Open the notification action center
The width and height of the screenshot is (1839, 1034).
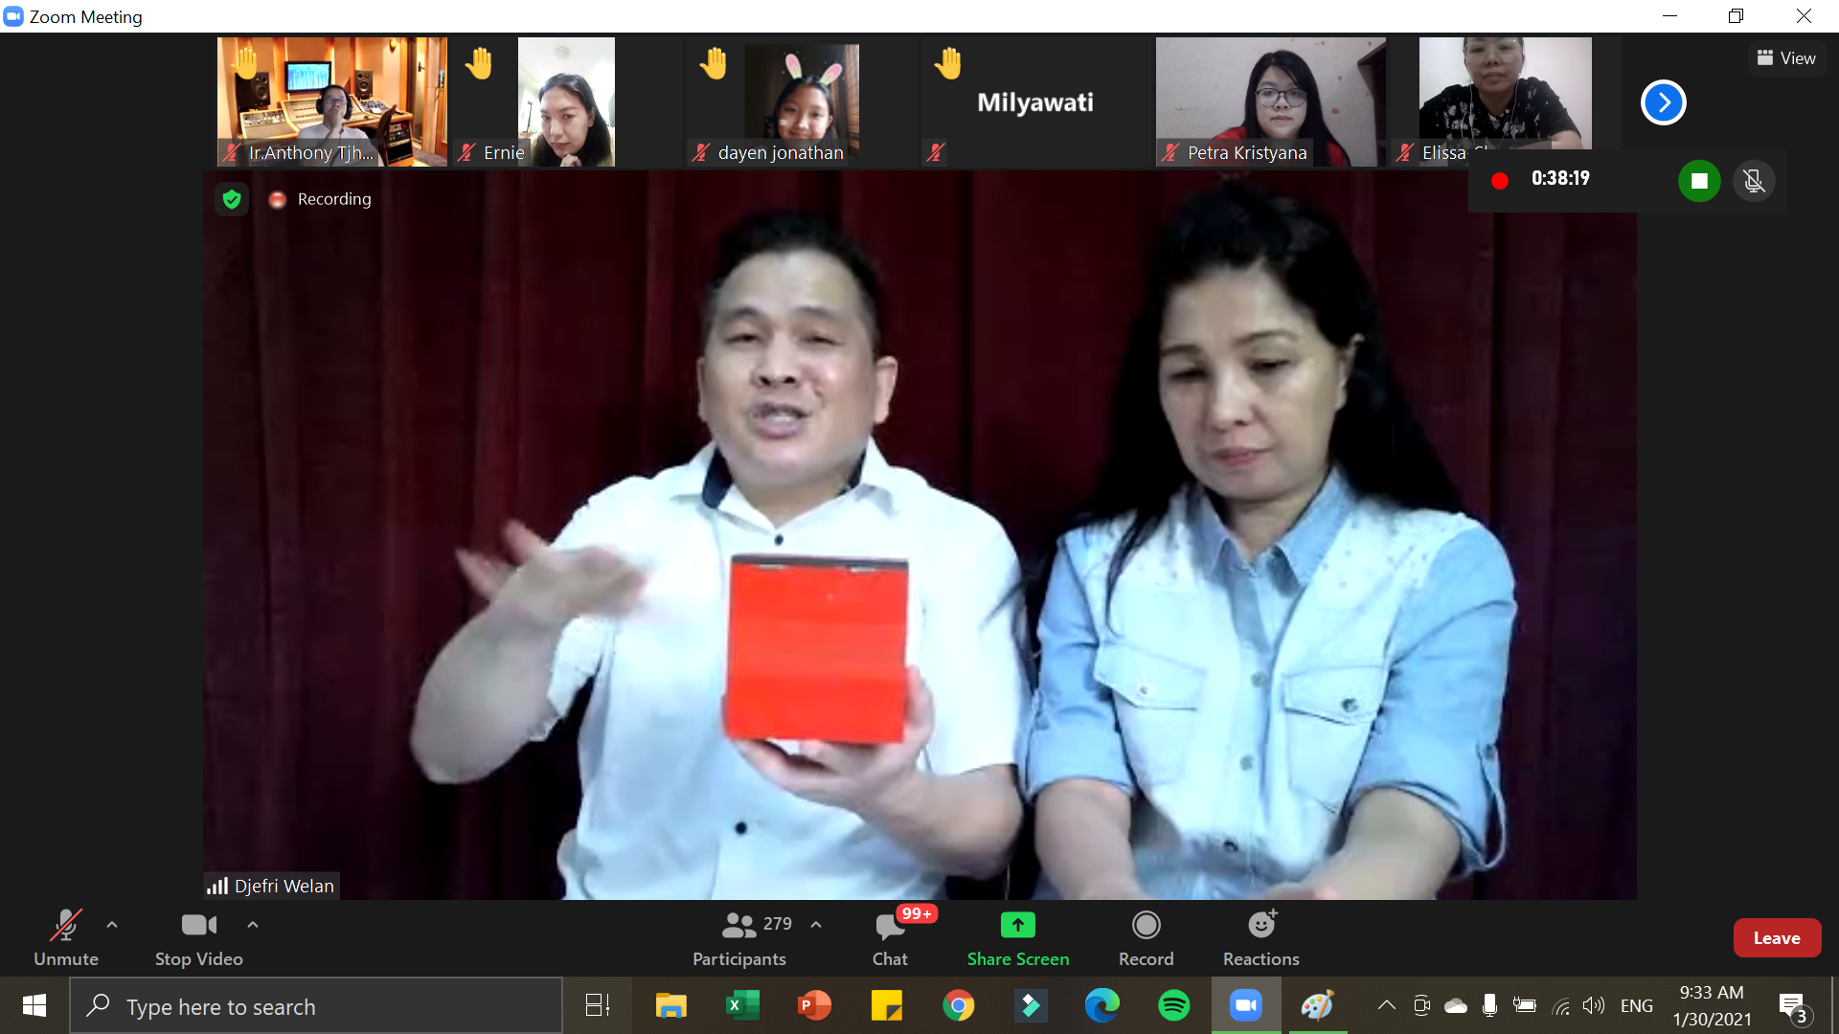[1794, 1006]
